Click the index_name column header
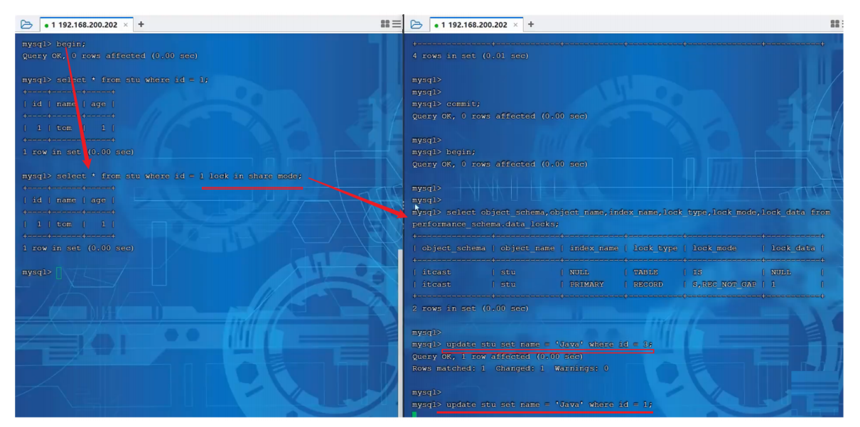Screen dimensions: 860x427 coord(594,248)
